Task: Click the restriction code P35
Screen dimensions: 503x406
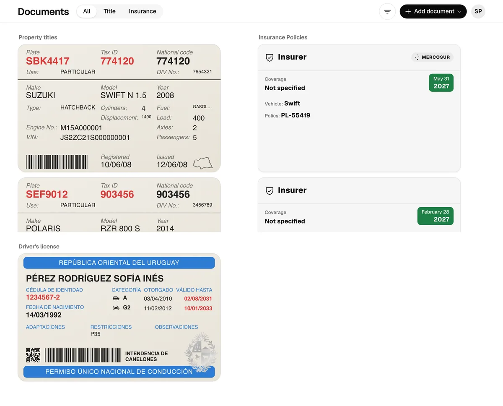Action: click(96, 334)
